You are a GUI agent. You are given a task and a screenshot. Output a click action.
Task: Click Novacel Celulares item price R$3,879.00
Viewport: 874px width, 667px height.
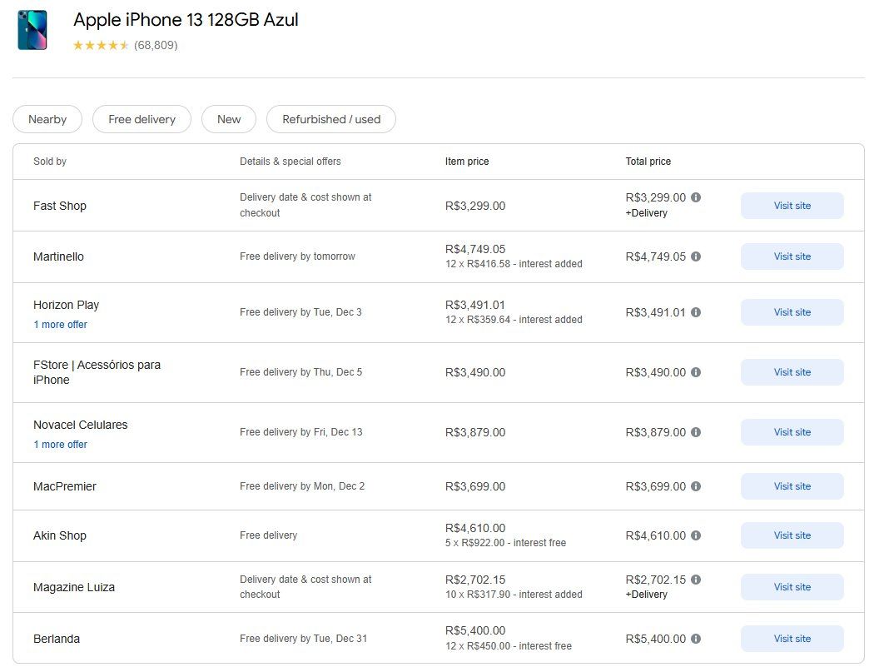[x=475, y=432]
